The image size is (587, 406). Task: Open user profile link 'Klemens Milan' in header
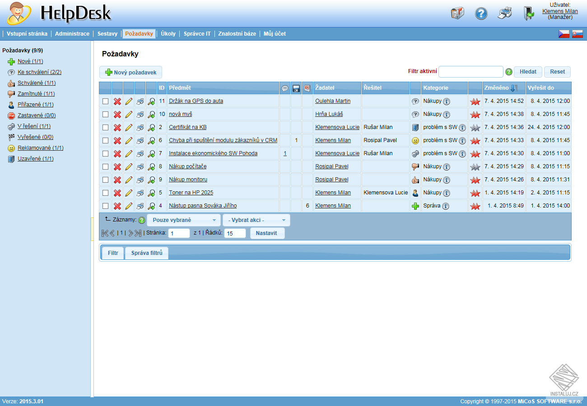tap(560, 11)
